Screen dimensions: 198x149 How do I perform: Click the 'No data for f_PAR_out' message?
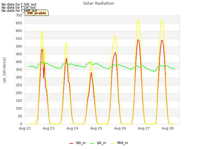click(x=19, y=11)
